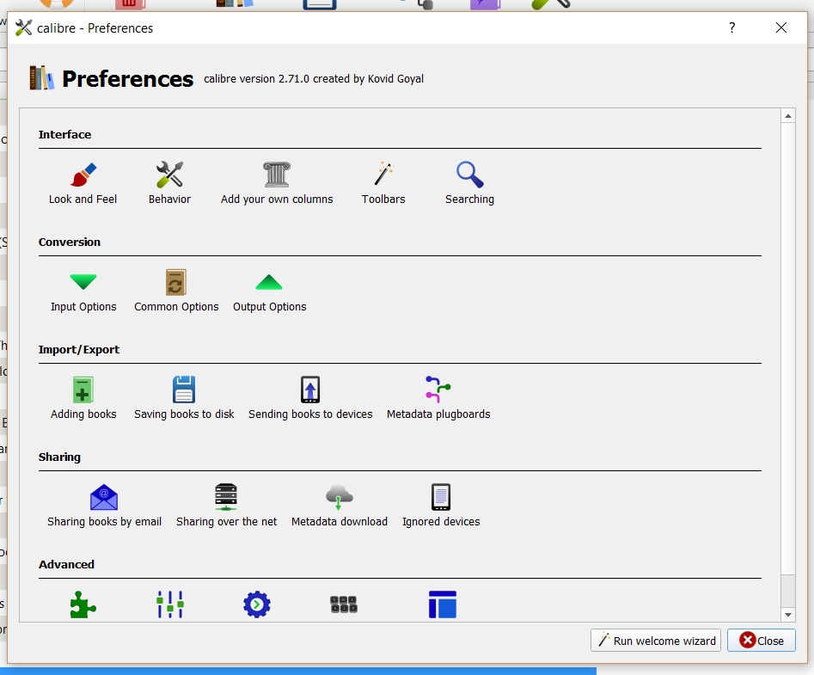Open Sharing books by email
Screen dimensions: 814x675
tap(104, 506)
